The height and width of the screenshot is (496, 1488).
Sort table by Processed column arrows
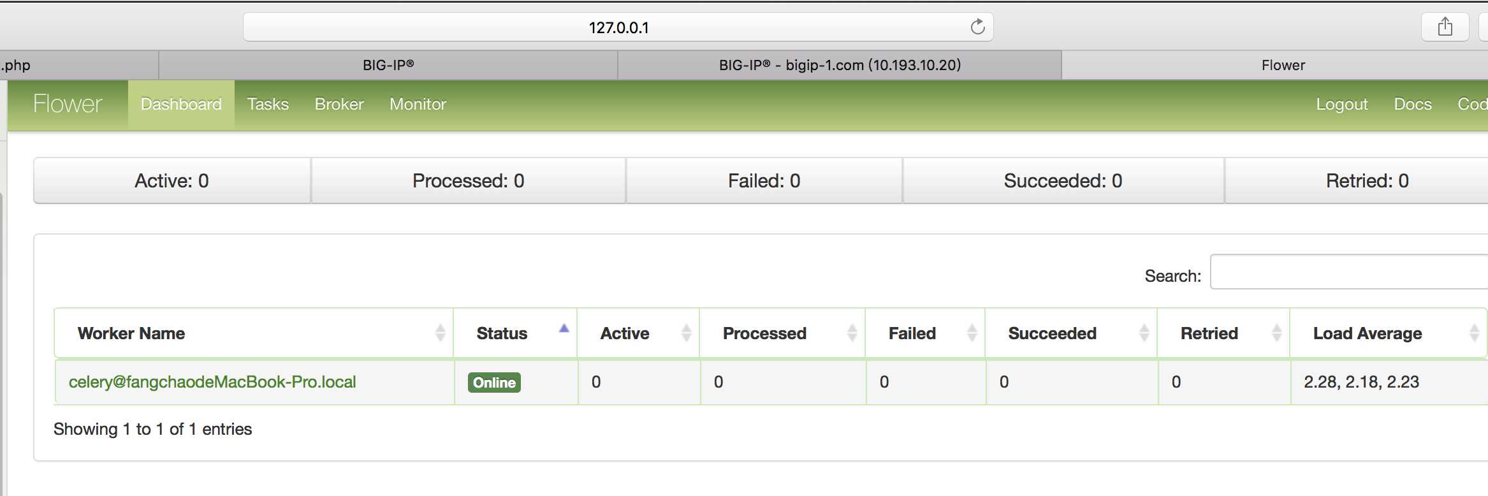pos(852,333)
